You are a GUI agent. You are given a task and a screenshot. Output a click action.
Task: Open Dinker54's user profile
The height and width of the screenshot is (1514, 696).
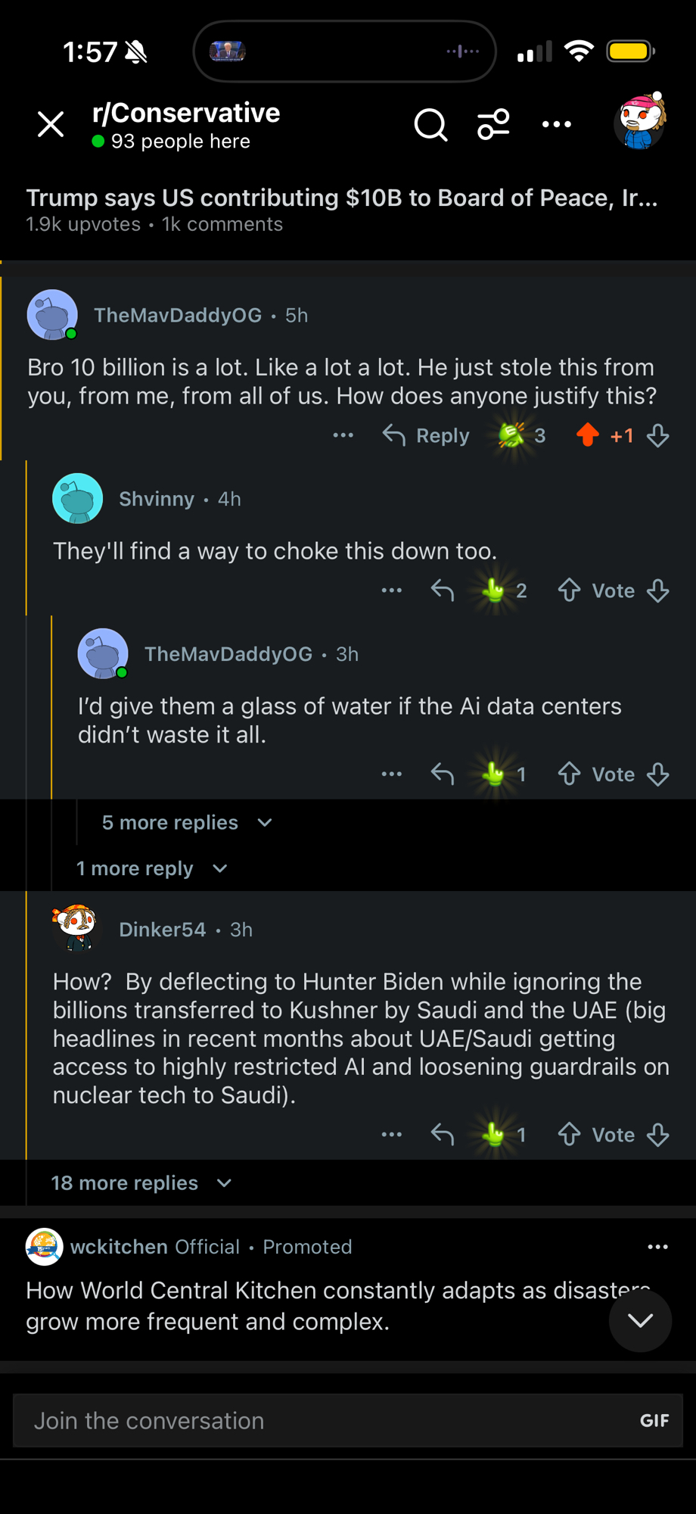point(162,930)
